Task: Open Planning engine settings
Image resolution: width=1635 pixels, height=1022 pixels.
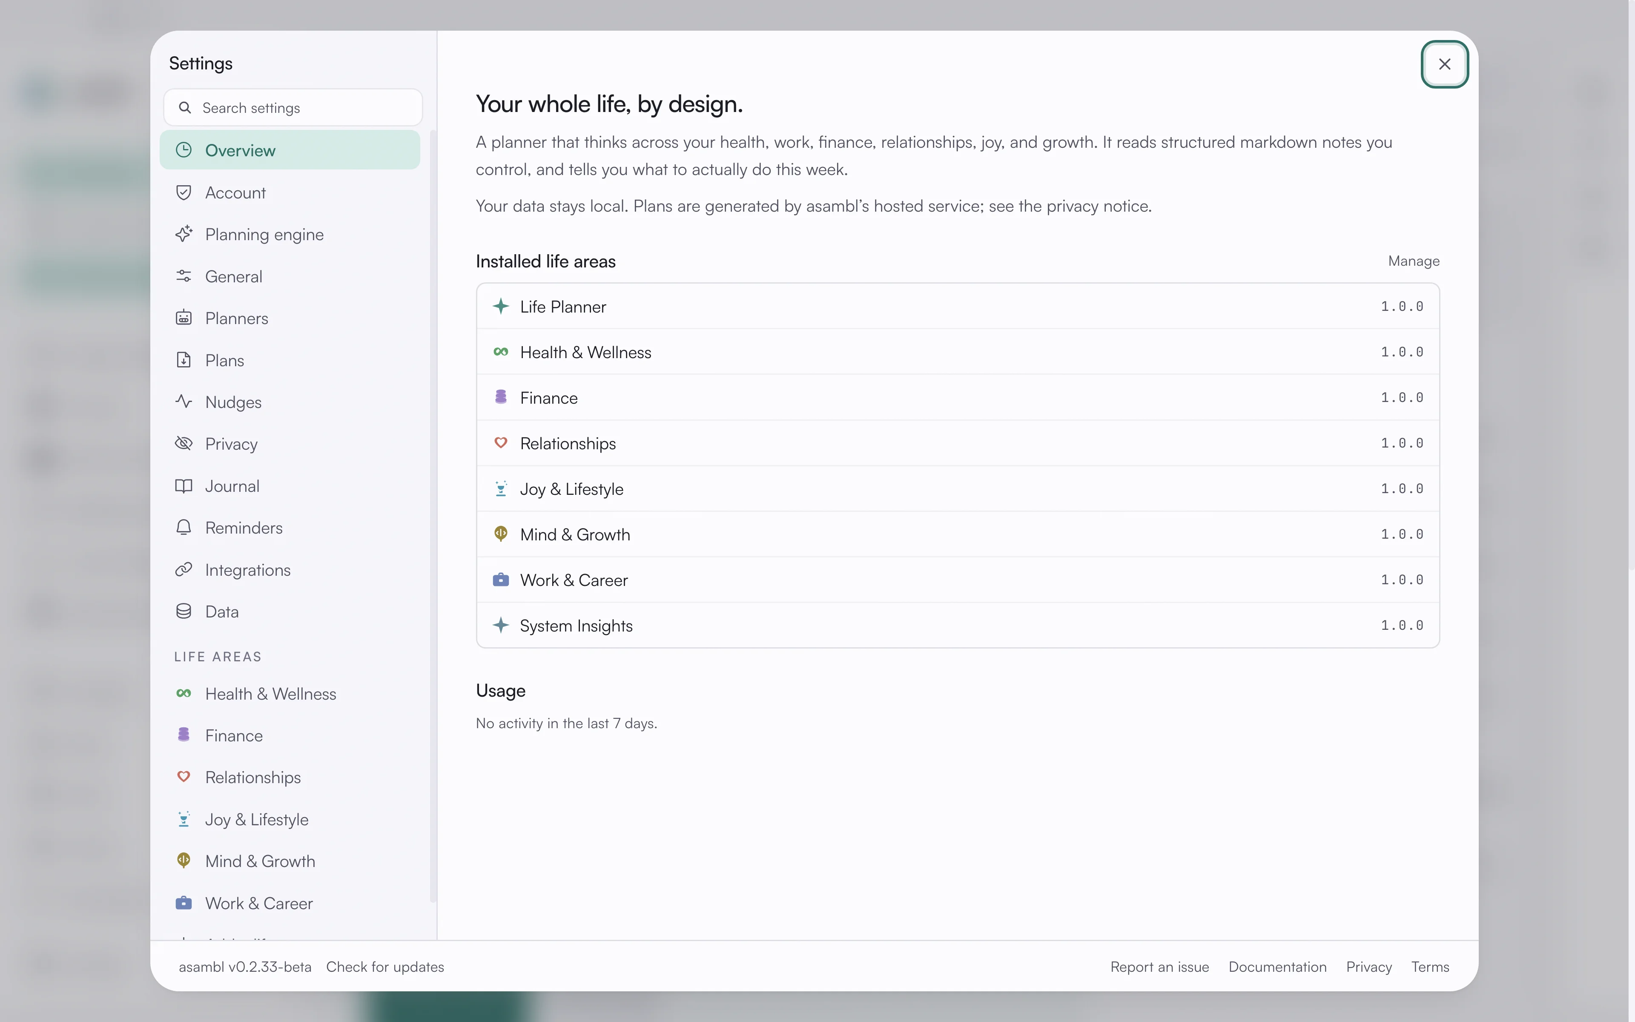Action: pos(290,234)
